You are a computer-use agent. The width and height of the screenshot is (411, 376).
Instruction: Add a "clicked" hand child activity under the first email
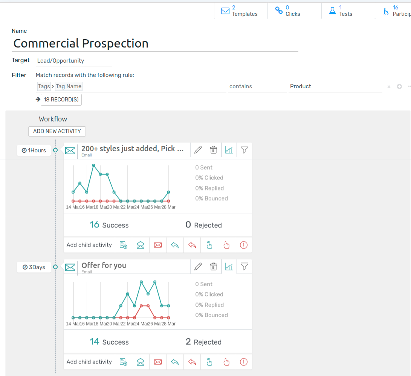tap(209, 245)
